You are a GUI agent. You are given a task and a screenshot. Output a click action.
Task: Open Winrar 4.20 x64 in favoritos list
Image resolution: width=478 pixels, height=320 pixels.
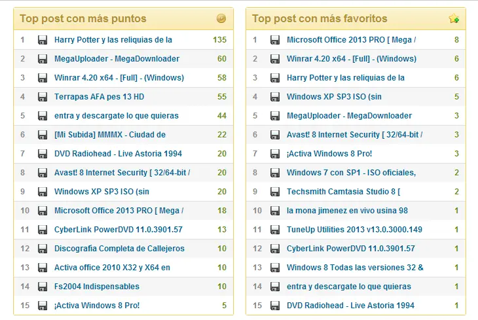(352, 59)
